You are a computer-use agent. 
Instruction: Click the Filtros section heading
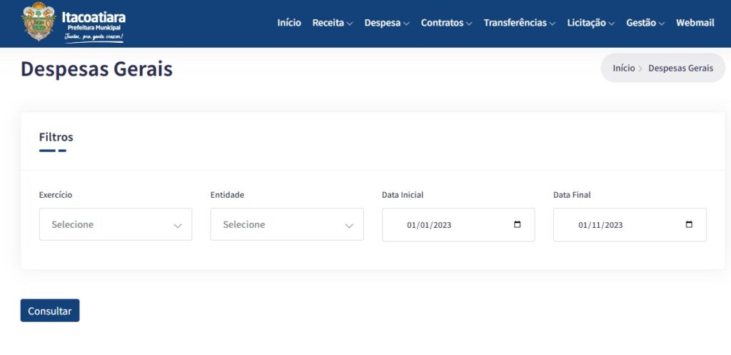(56, 137)
